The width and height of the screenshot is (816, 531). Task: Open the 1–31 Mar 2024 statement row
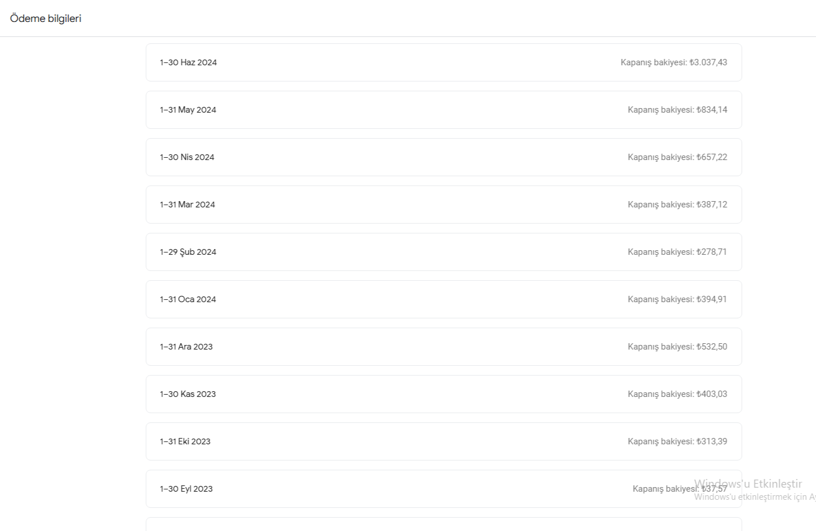point(444,205)
